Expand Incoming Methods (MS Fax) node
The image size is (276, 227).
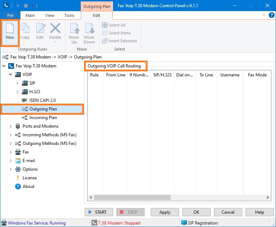[10, 135]
